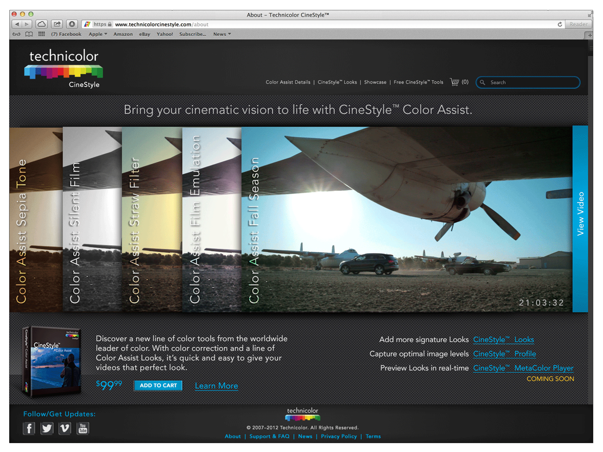This screenshot has height=452, width=603.
Task: Open the Yahoo! bookmark
Action: pos(165,34)
